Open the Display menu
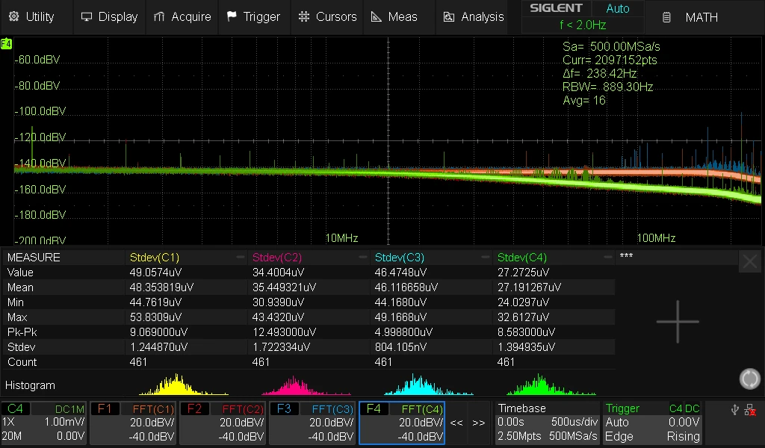The width and height of the screenshot is (765, 448). (109, 16)
